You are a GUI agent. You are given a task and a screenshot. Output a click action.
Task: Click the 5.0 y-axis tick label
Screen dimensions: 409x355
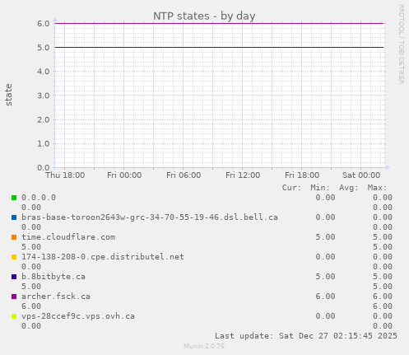click(44, 48)
